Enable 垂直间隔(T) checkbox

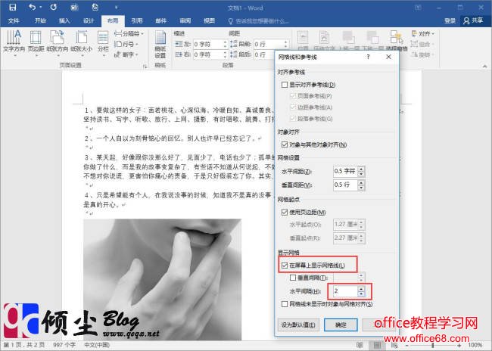click(292, 278)
